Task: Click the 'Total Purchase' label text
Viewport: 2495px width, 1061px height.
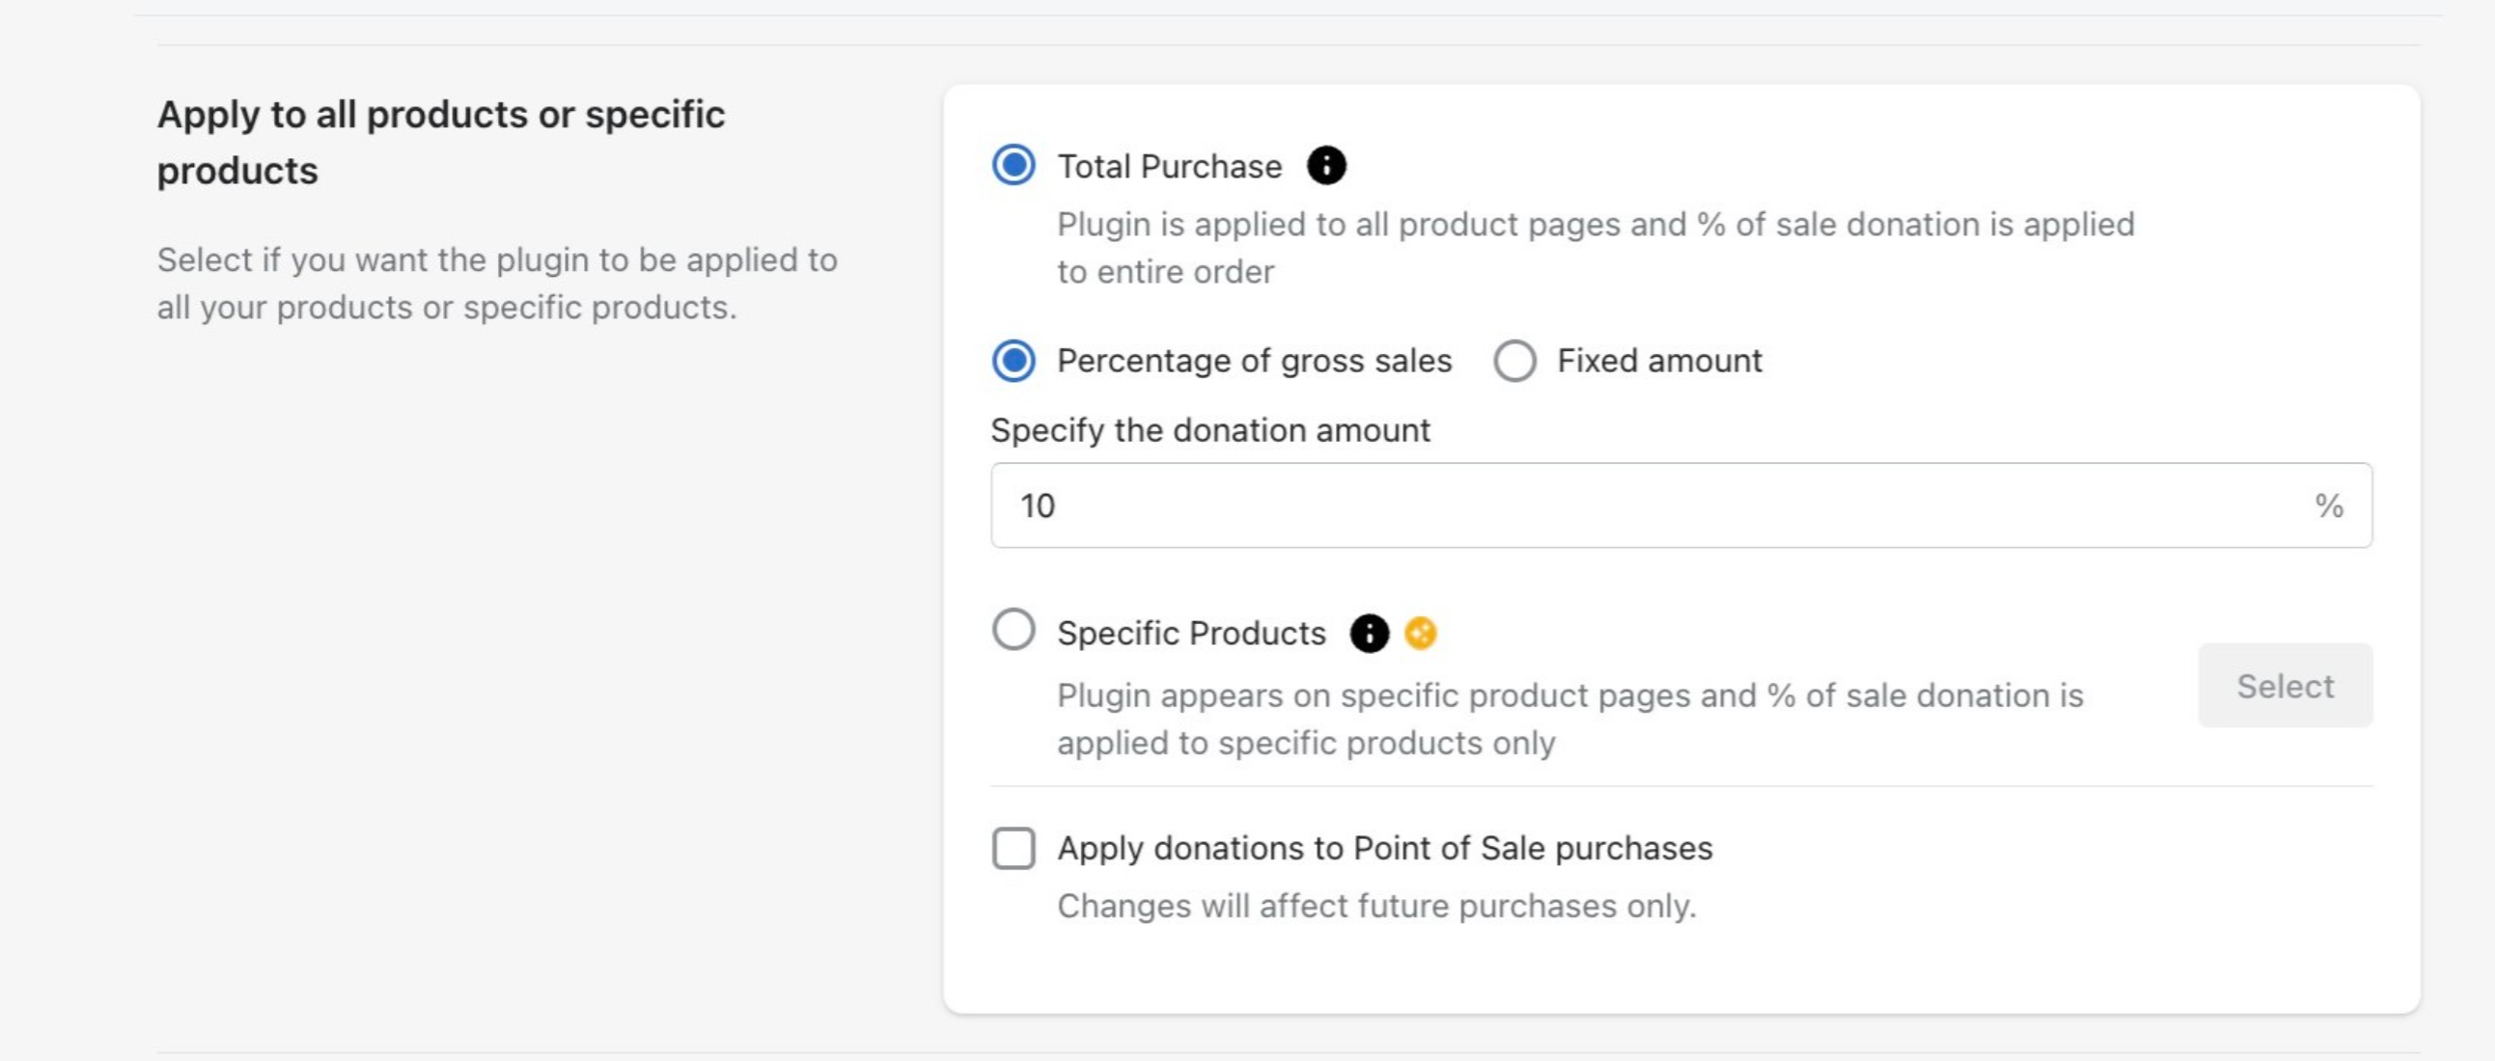Action: click(x=1169, y=167)
